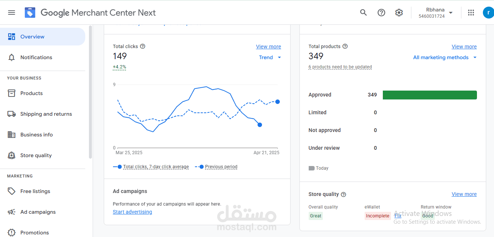Click the Shipping truck icon
The height and width of the screenshot is (237, 494).
[11, 114]
